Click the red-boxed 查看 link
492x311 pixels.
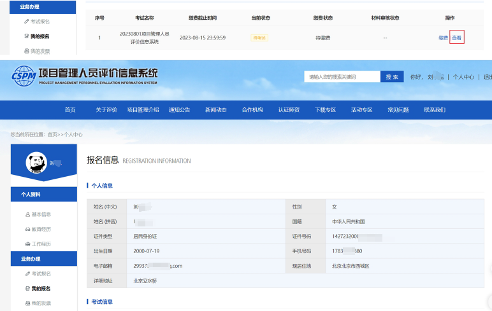456,38
